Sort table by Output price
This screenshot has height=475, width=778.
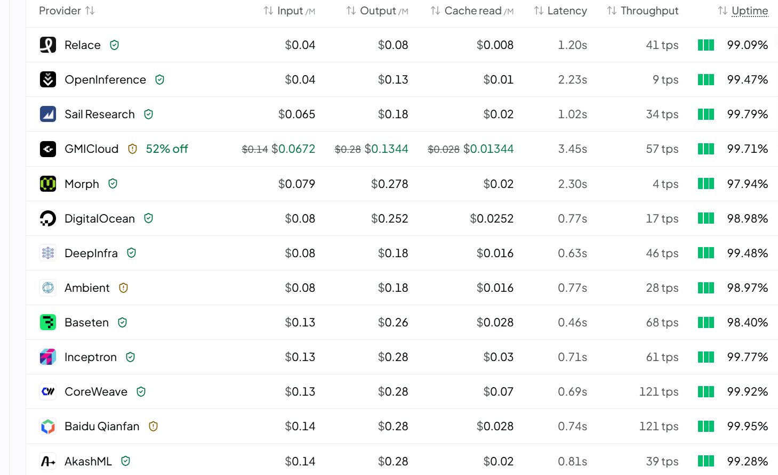click(377, 11)
